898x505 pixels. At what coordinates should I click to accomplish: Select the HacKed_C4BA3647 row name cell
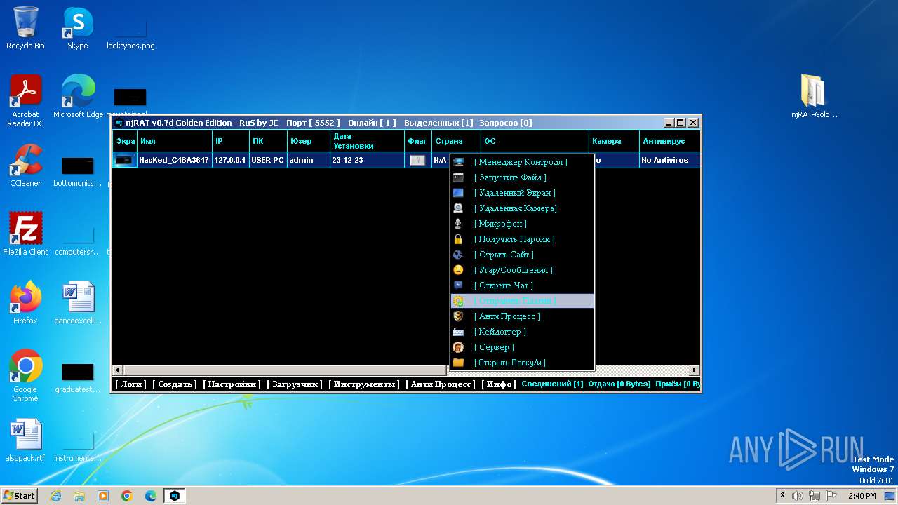[x=174, y=160]
